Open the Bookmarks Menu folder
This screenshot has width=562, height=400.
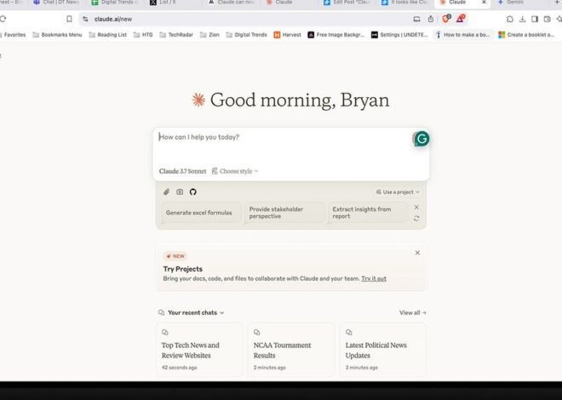[57, 35]
